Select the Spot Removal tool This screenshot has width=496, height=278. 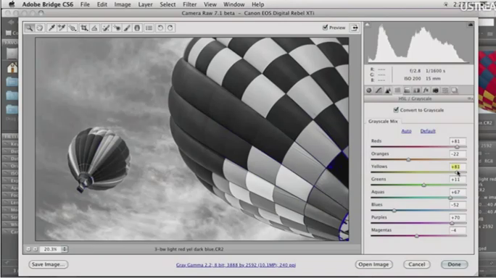106,28
